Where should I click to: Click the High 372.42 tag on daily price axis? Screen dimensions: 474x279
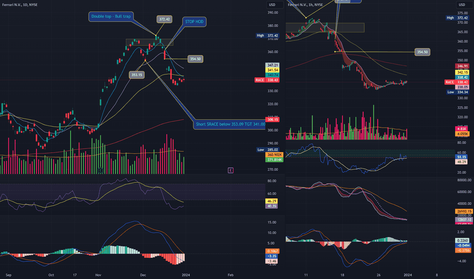coord(268,36)
